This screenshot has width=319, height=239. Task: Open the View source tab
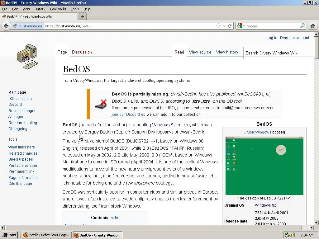coord(200,52)
